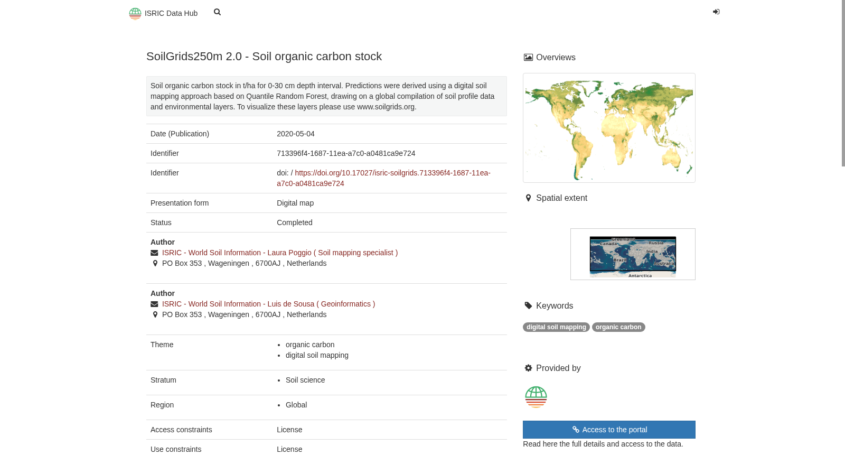Viewport: 845px width, 455px height.
Task: Click link icon on Access to the portal
Action: click(x=576, y=430)
